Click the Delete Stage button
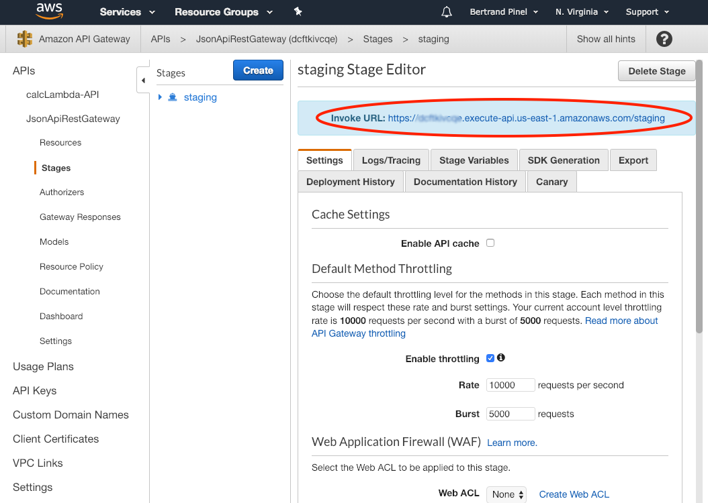 click(x=656, y=71)
